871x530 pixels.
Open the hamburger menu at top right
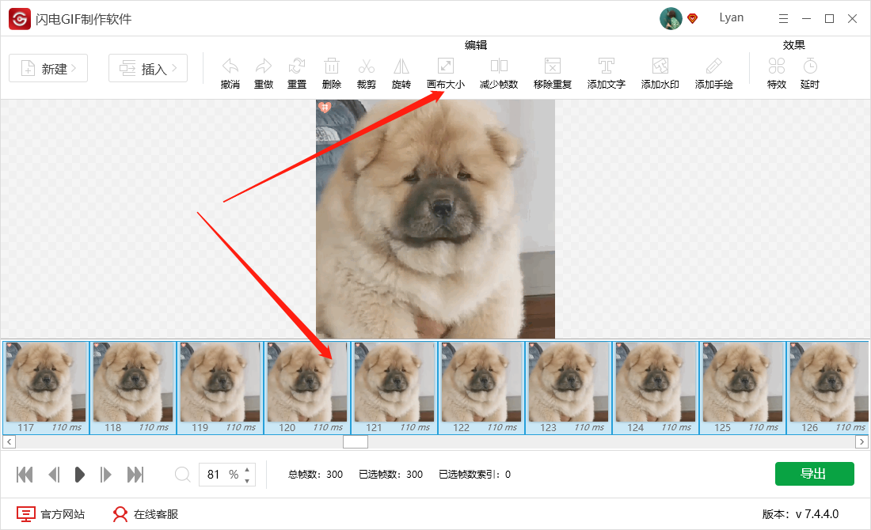(783, 17)
